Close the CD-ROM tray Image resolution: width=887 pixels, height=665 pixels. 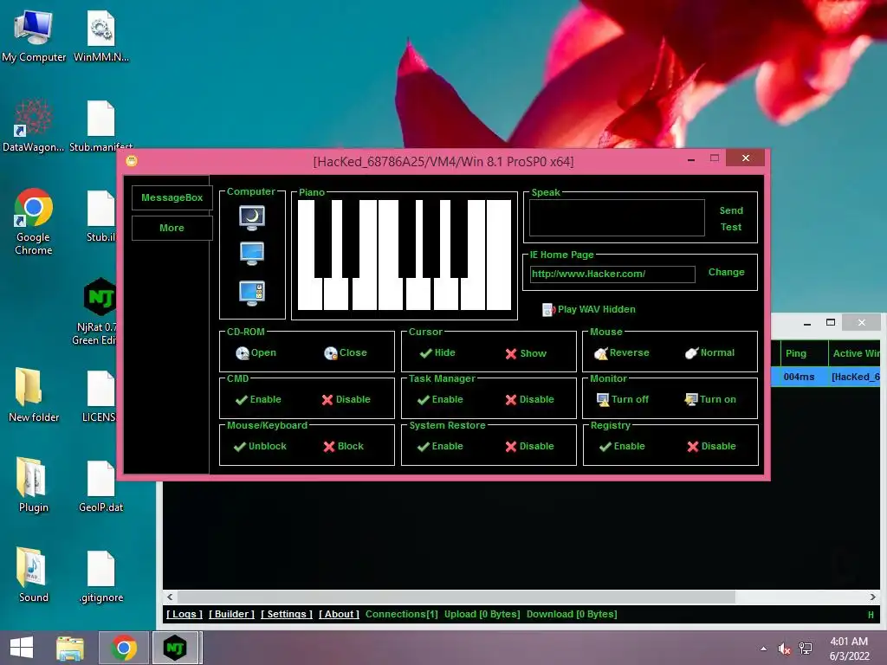346,353
